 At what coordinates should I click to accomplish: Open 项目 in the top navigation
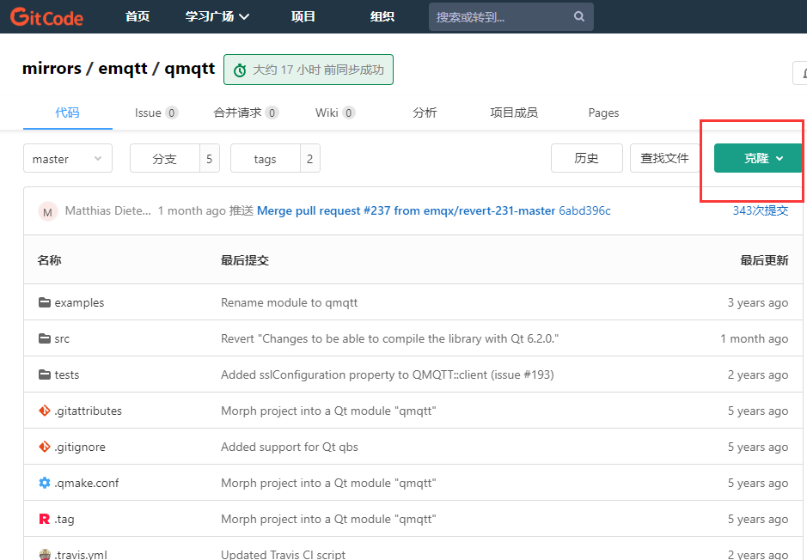pyautogui.click(x=303, y=16)
